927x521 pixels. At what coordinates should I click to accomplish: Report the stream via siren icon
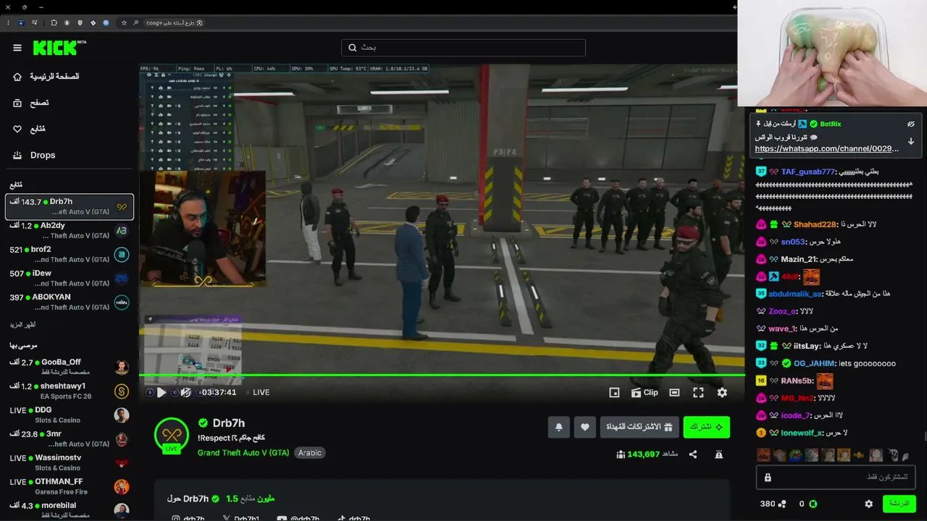click(x=718, y=454)
